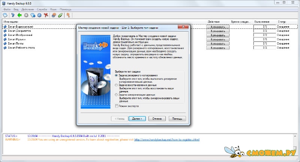
Task: Click the grey Stop task icon
Action: (x=26, y=15)
